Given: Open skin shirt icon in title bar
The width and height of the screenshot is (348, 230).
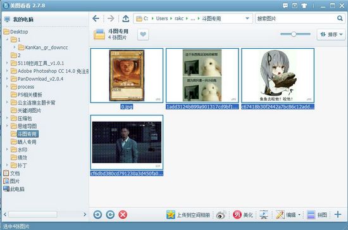Looking at the screenshot, I should pyautogui.click(x=304, y=6).
